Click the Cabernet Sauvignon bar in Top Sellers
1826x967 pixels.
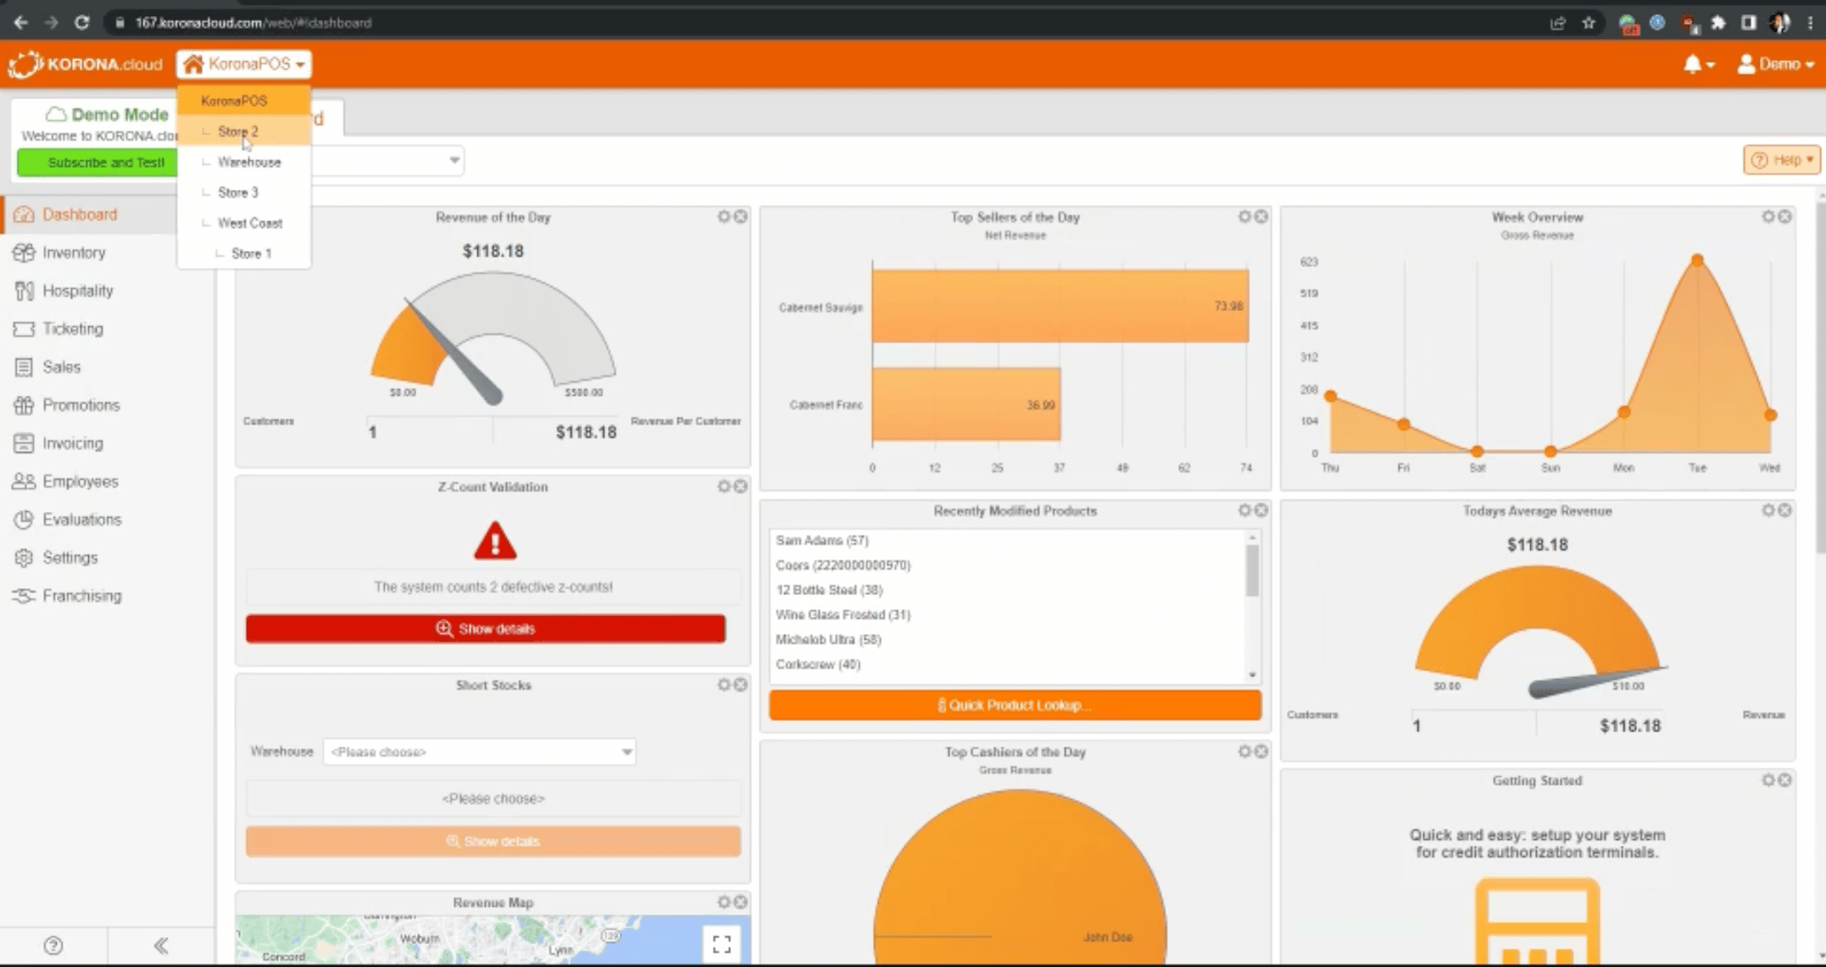[1060, 306]
